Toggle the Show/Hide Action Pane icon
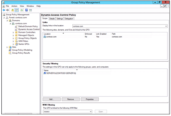171x116 pixels. (x=30, y=10)
